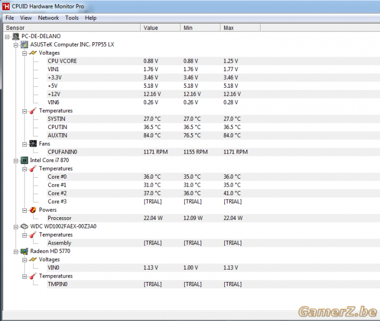Viewport: 380px width, 321px height.
Task: Click the Radeon Voltages lightning icon
Action: pyautogui.click(x=33, y=259)
